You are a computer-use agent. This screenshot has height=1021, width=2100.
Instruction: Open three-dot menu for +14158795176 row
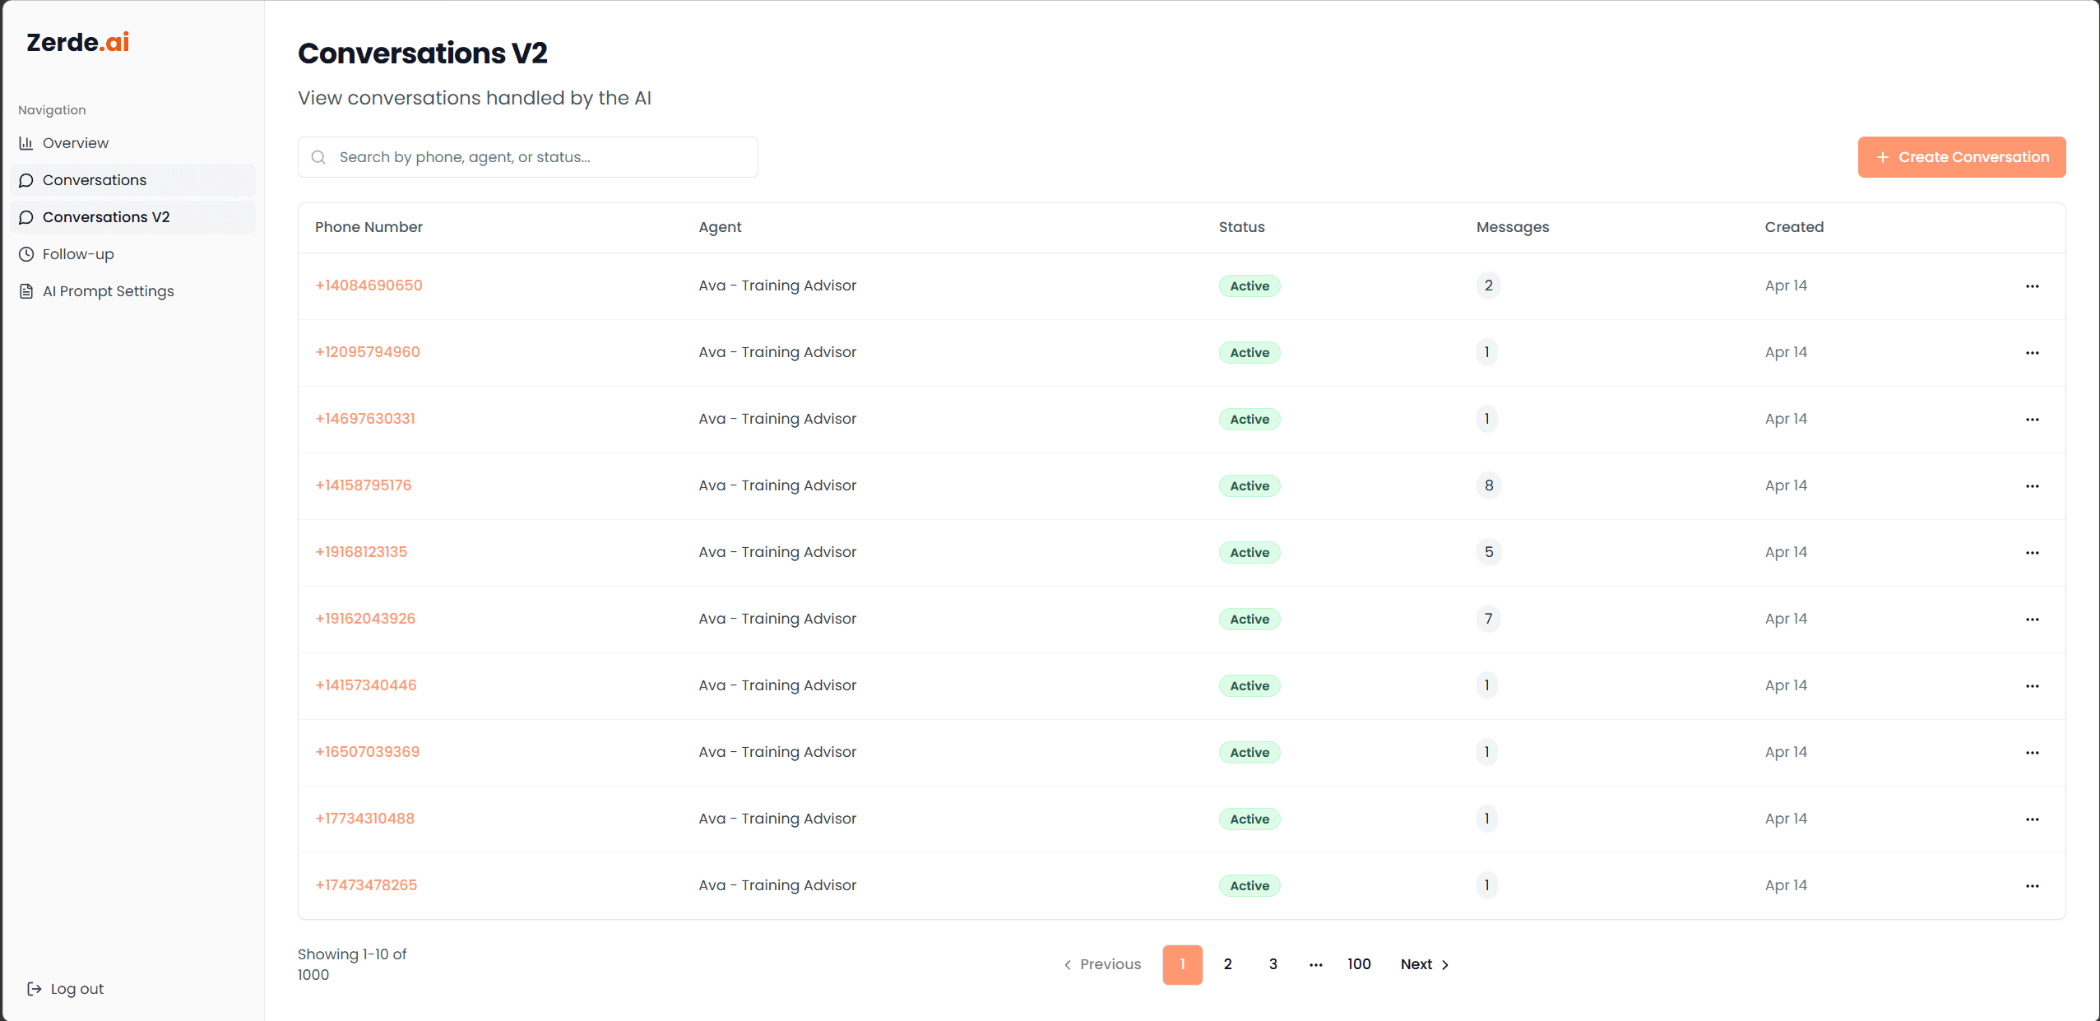(2032, 486)
